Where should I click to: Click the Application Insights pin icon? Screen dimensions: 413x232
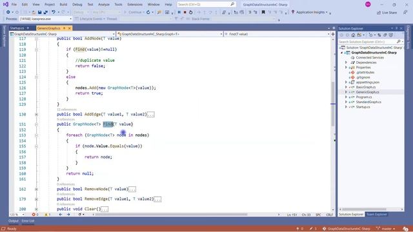293,12
